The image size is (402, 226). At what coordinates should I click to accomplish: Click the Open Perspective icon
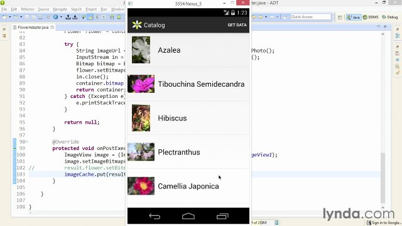click(x=340, y=18)
